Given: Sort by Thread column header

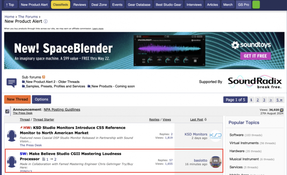Looking at the screenshot, I should (x=25, y=119).
